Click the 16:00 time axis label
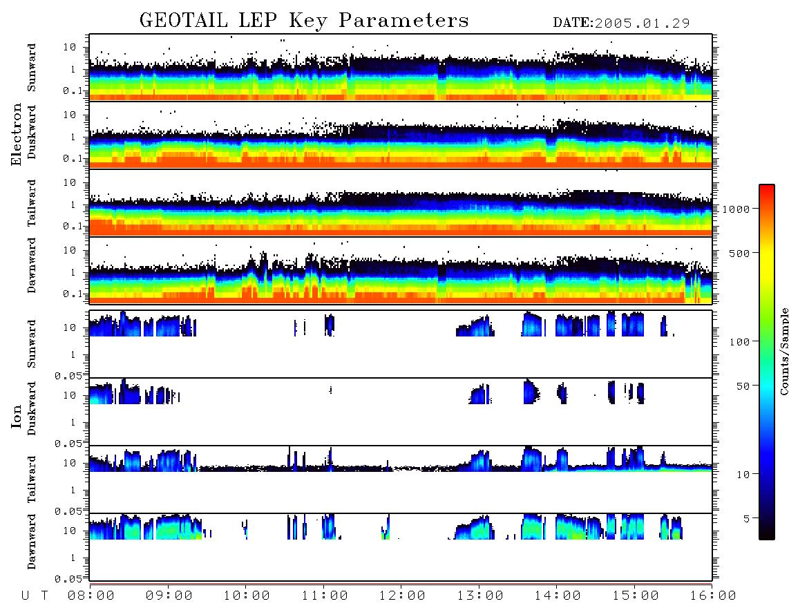 click(x=713, y=596)
